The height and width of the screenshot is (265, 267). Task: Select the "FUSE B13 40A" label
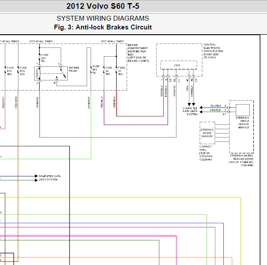10,71
